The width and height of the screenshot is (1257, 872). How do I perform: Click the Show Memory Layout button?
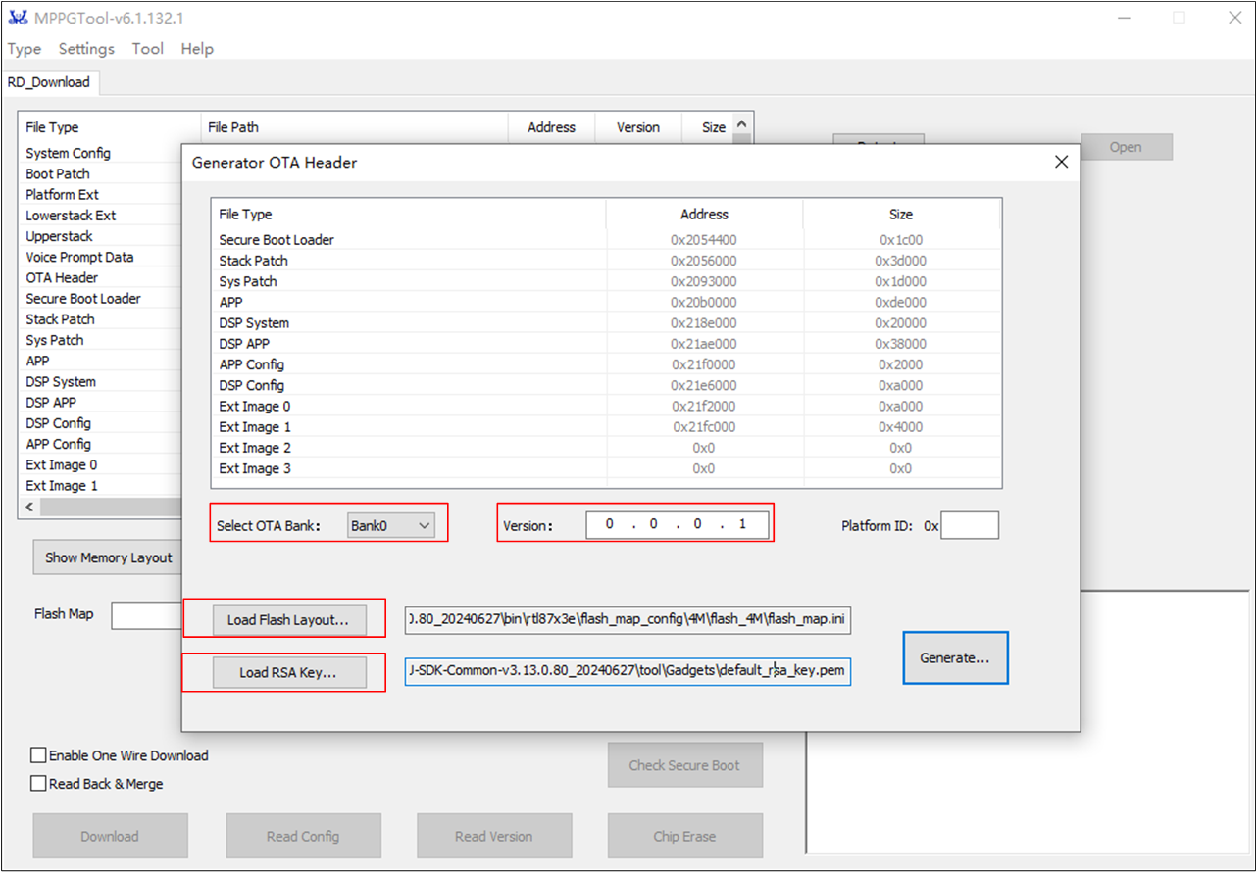tap(108, 557)
